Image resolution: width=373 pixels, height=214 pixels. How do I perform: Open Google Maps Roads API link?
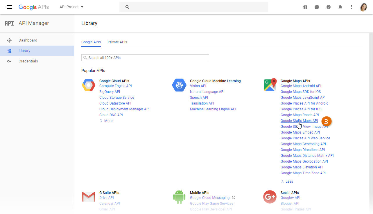300,115
